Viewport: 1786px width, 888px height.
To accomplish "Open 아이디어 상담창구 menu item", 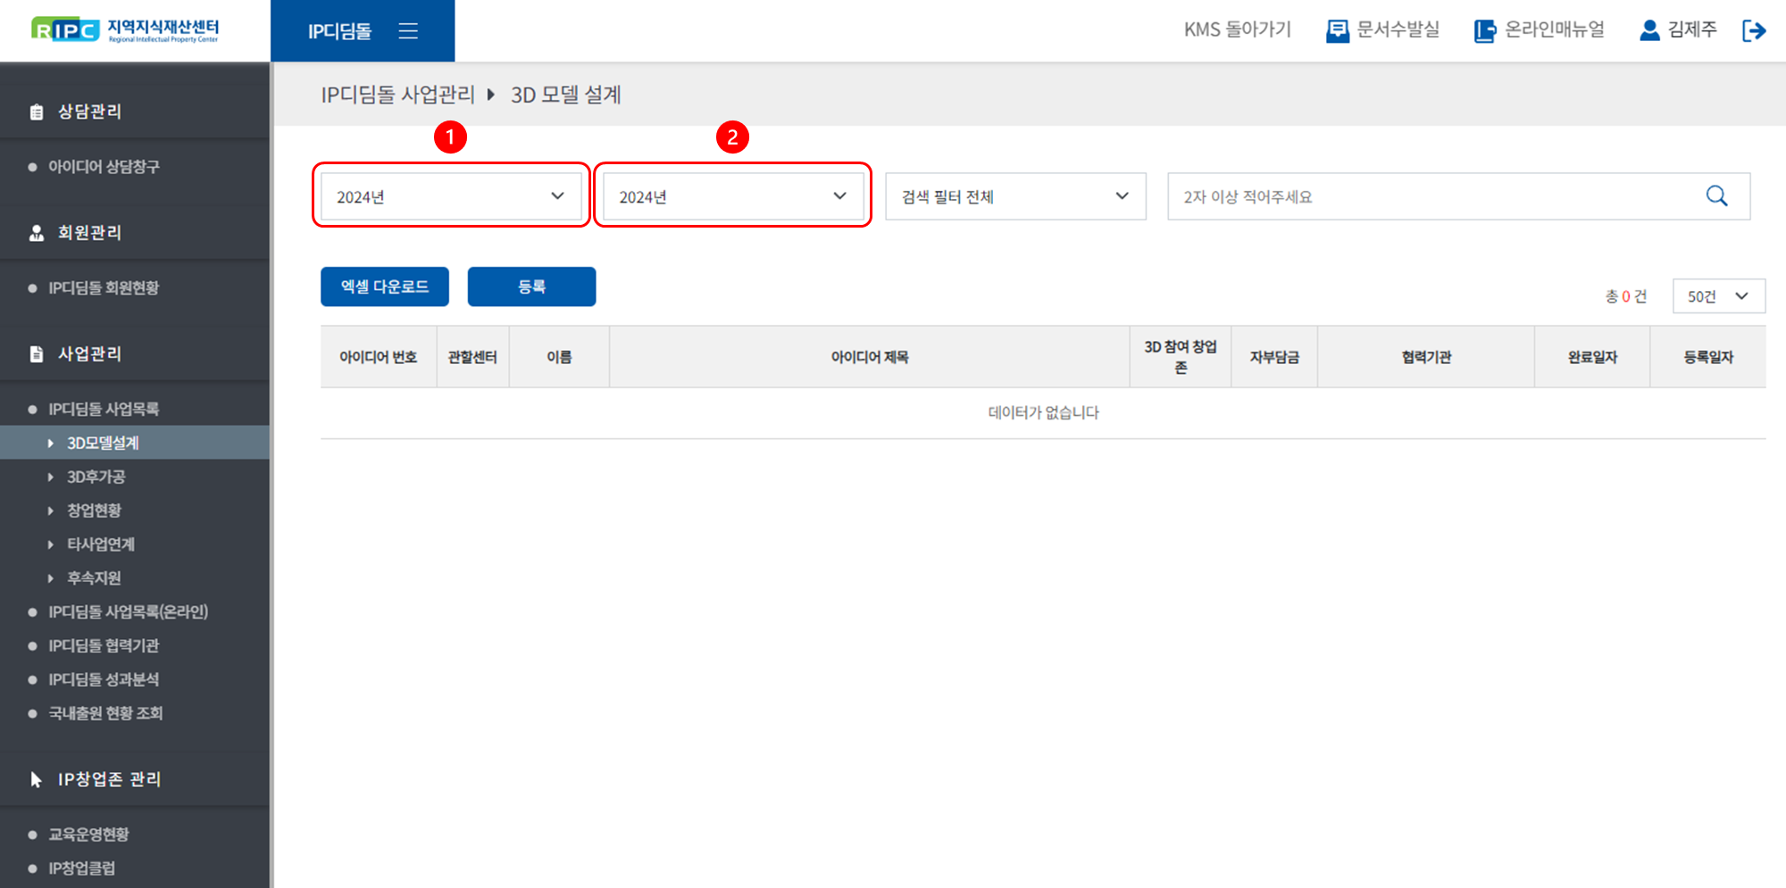I will [104, 167].
